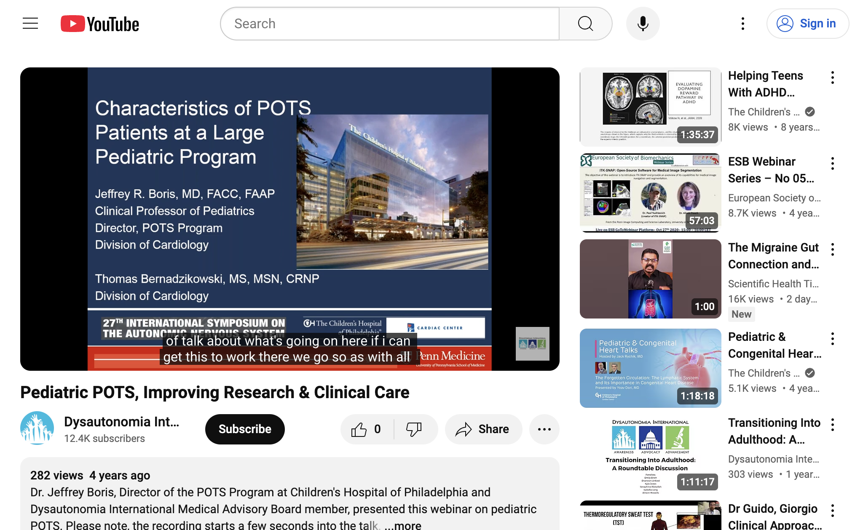Viewport: 863px width, 530px height.
Task: Open options for ESB Webinar Series video
Action: pos(832,163)
